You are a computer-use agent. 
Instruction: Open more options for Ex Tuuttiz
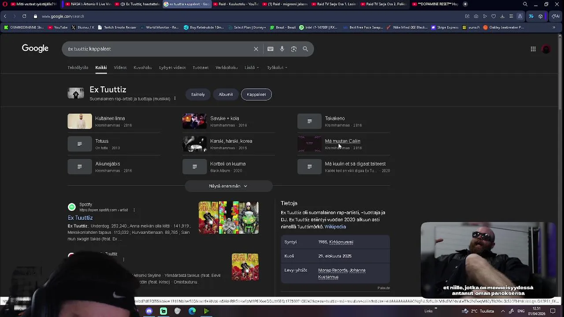click(x=175, y=99)
